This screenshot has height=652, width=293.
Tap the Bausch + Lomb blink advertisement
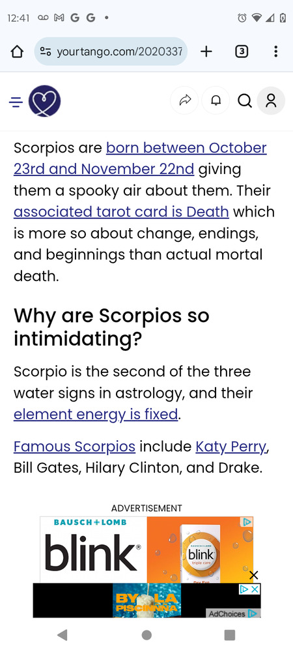[x=146, y=549]
